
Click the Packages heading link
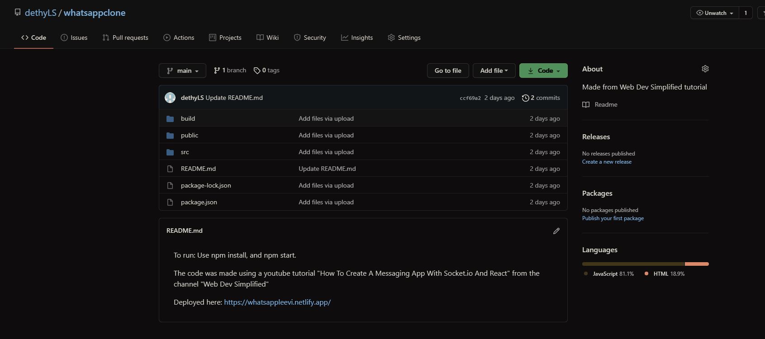click(597, 193)
